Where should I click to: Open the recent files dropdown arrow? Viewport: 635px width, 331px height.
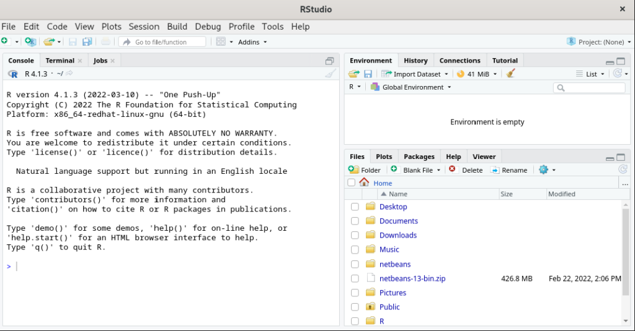[x=59, y=42]
